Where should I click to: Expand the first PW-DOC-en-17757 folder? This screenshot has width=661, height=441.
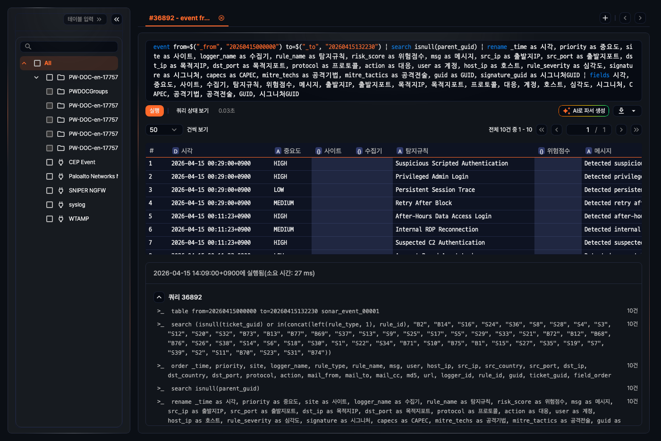click(36, 77)
